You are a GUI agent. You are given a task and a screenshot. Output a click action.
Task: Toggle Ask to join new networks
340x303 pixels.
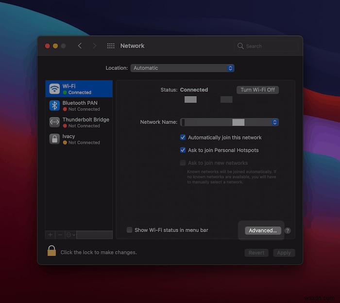[183, 163]
